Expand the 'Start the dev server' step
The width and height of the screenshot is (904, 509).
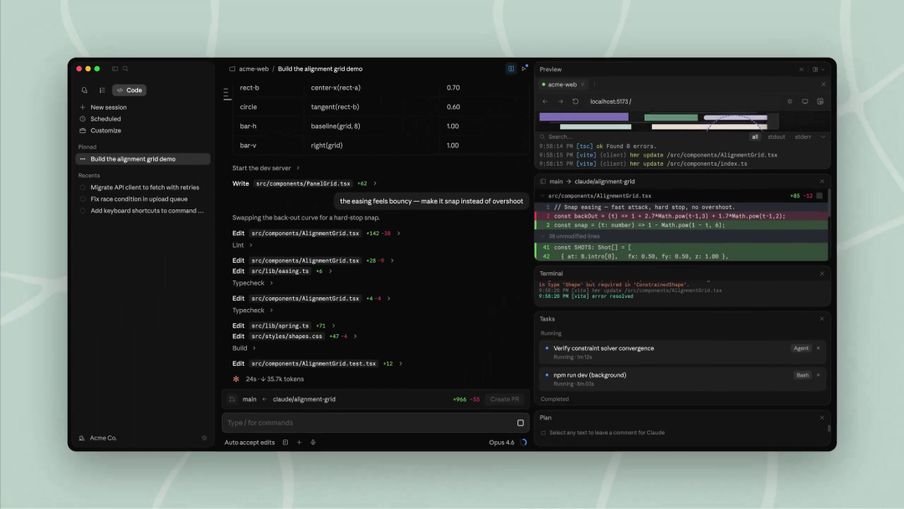266,168
